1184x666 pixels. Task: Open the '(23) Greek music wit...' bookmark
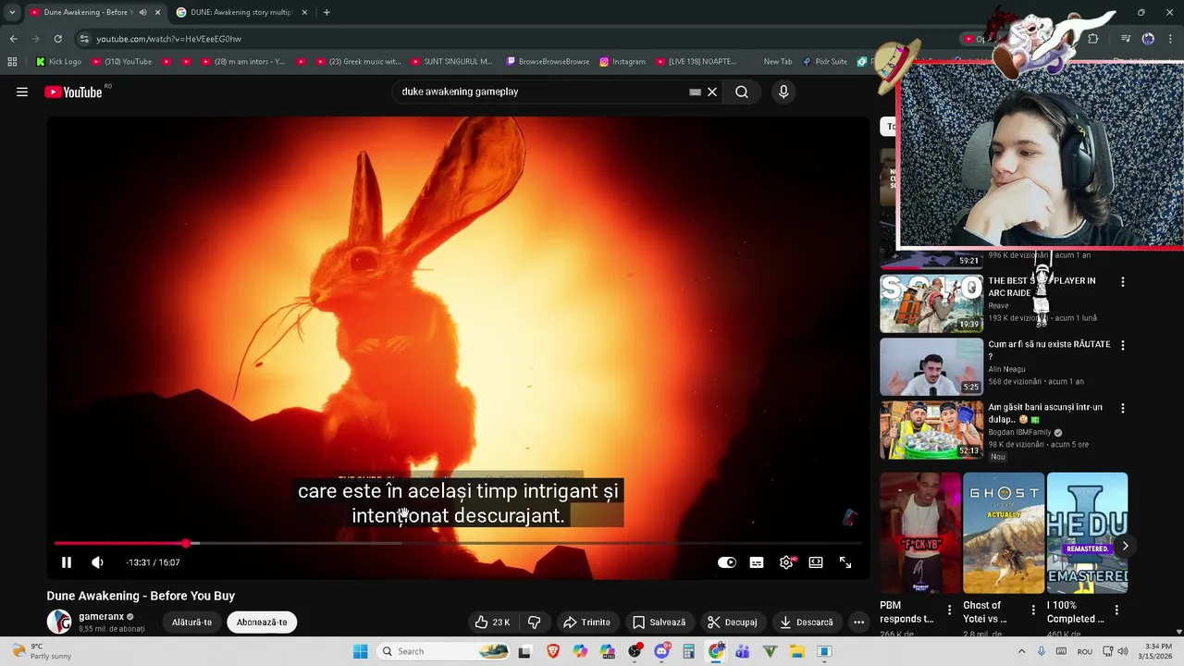(358, 62)
